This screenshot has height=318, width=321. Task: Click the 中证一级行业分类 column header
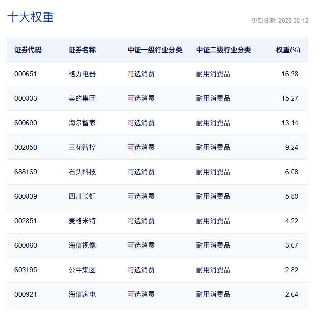(x=155, y=50)
